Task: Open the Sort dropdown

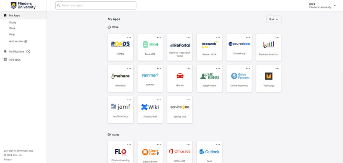Action: click(x=274, y=19)
